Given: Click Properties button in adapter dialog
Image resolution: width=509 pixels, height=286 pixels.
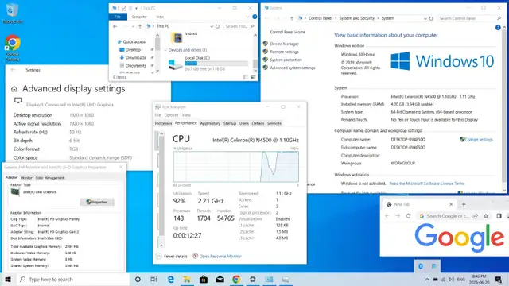Looking at the screenshot, I should tap(97, 202).
